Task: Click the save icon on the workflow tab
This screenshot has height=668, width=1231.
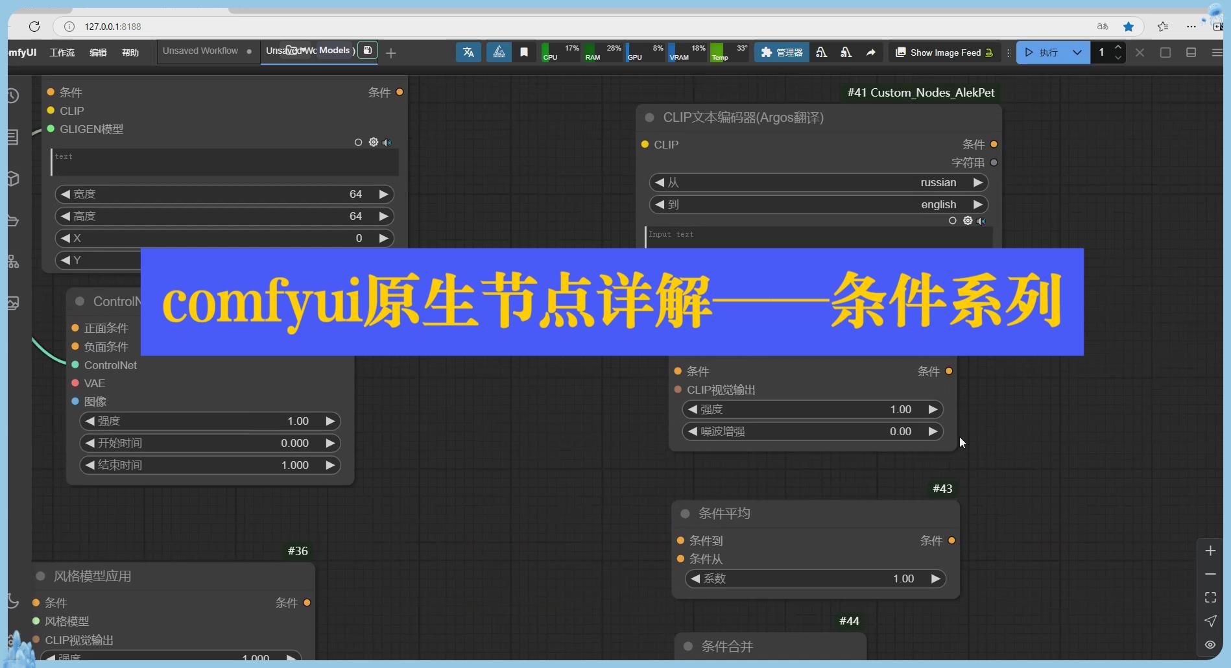Action: click(x=367, y=51)
